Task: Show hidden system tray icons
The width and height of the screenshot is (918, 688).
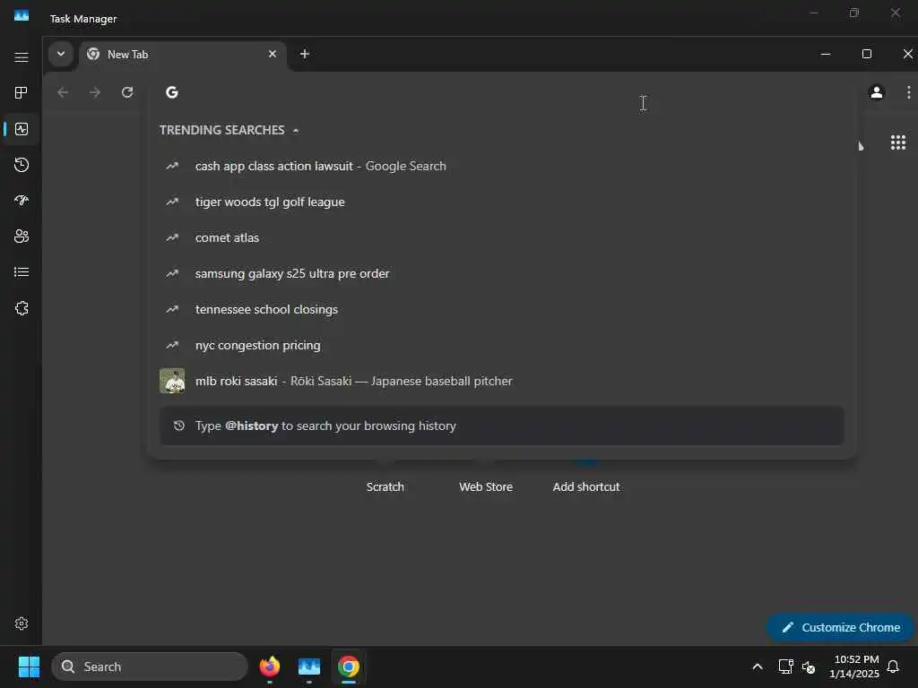Action: (x=757, y=666)
